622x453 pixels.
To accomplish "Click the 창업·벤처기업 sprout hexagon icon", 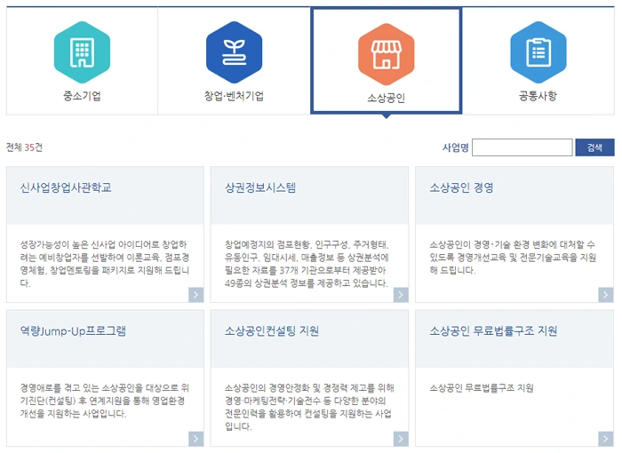I will [234, 52].
